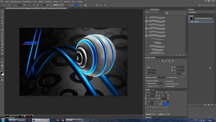Commit the text edit with checkmark
Screen dimensions: 216x122
point(101,5)
